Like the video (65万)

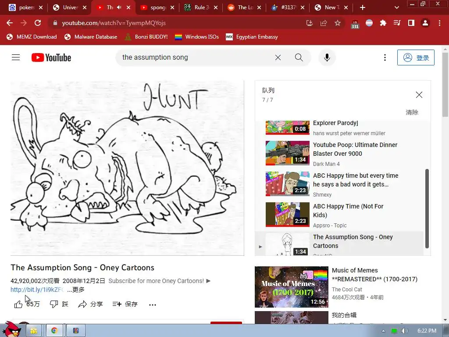(27, 304)
